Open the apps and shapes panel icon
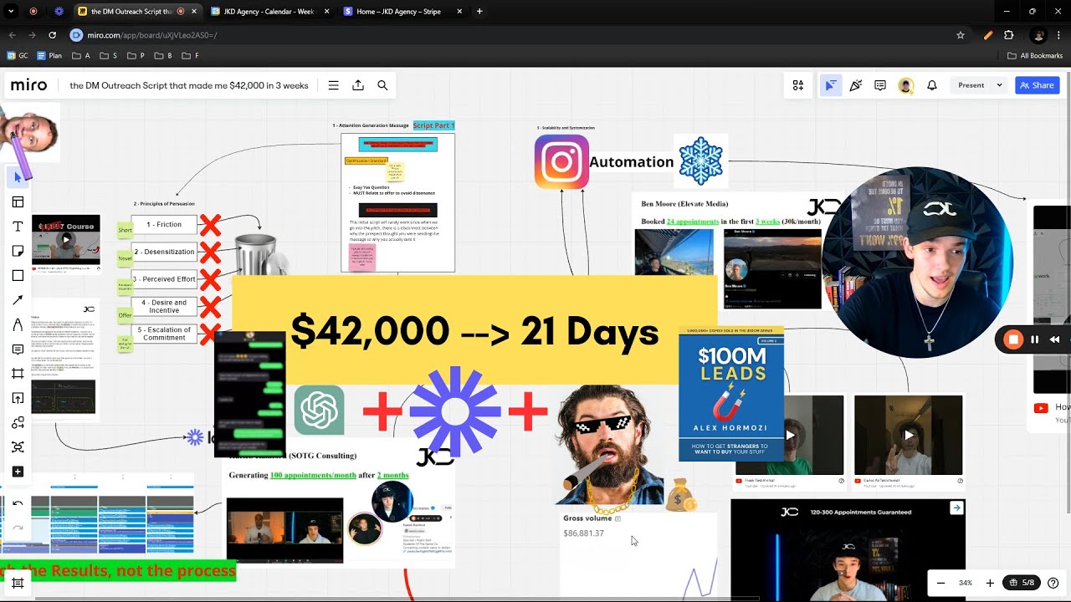 [x=798, y=85]
